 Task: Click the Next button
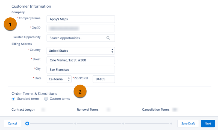(x=208, y=123)
